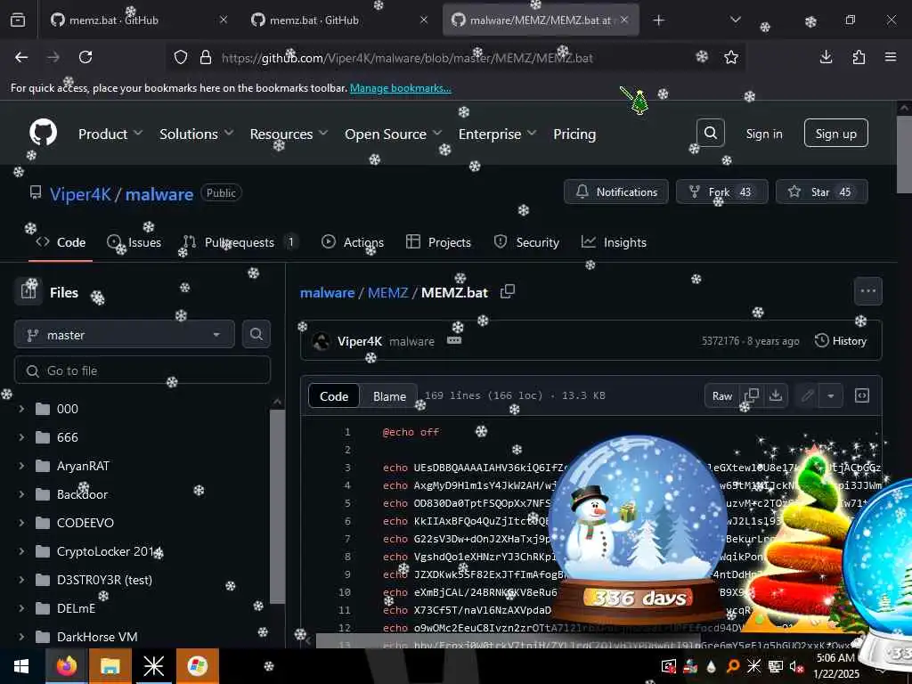Open the Pull requests tab
Screen dimensions: 912x684
click(x=240, y=242)
